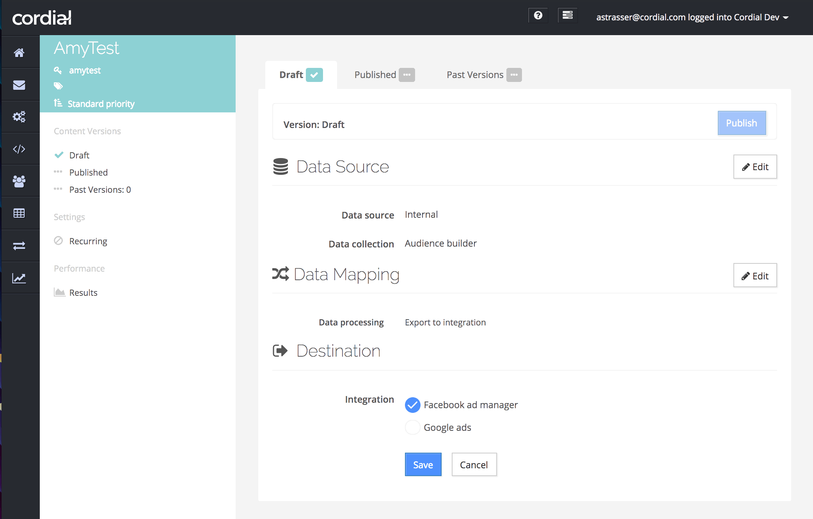
Task: Open Results under Performance
Action: tap(83, 293)
